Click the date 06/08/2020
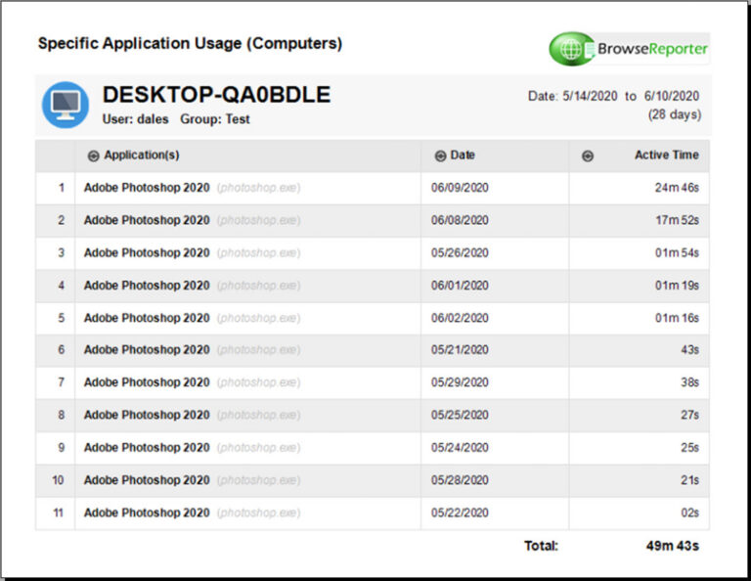 point(460,220)
